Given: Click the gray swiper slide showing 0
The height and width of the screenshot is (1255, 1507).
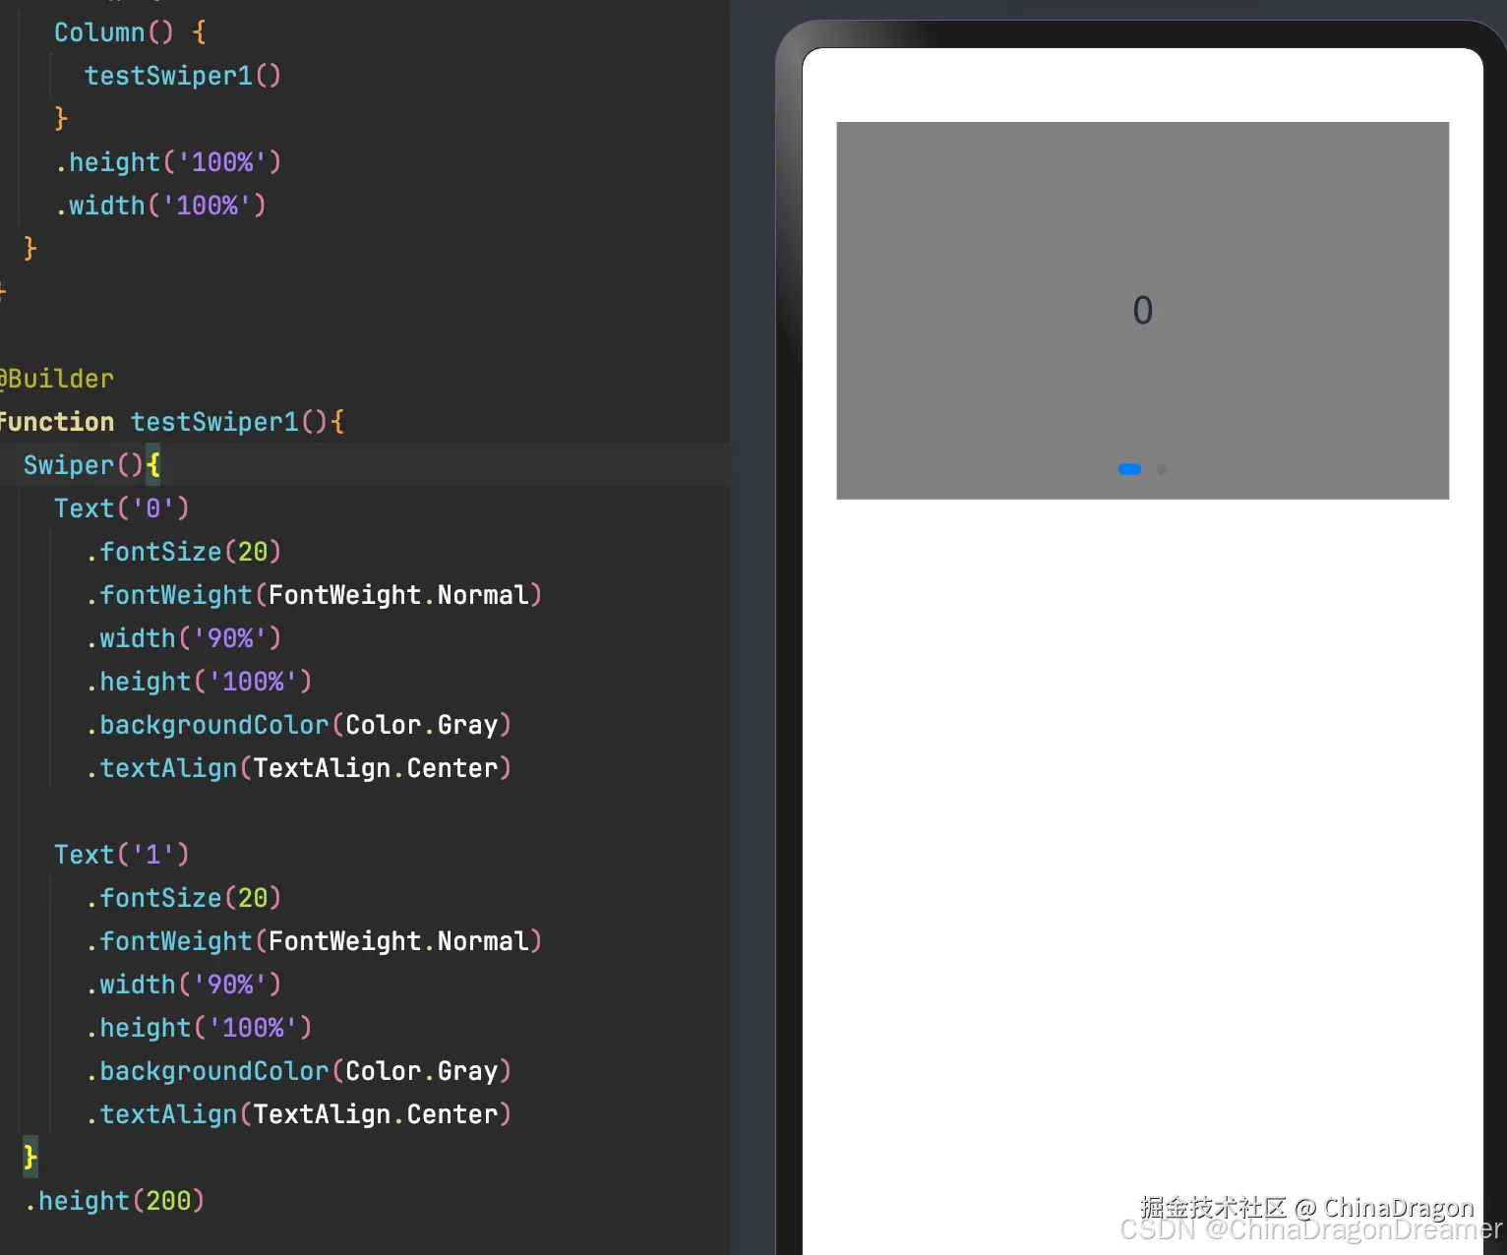Looking at the screenshot, I should pyautogui.click(x=1142, y=310).
